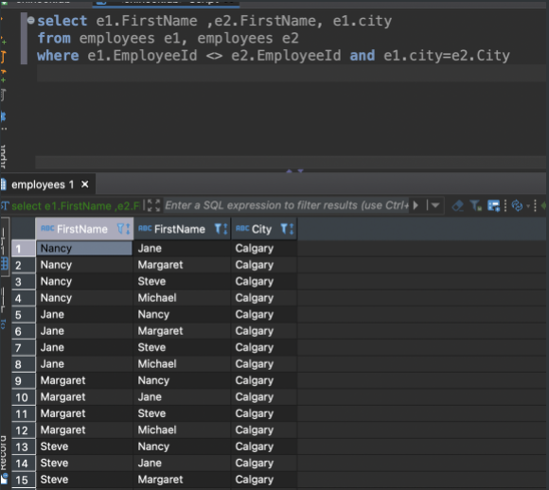Select row number 10 header
Screen dimensions: 549x490
[x=23, y=397]
